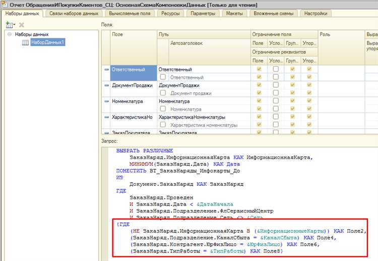Click the Документ.ЗаказНаряд КАК ЗаказНаряд line
The width and height of the screenshot is (378, 261).
tap(186, 184)
